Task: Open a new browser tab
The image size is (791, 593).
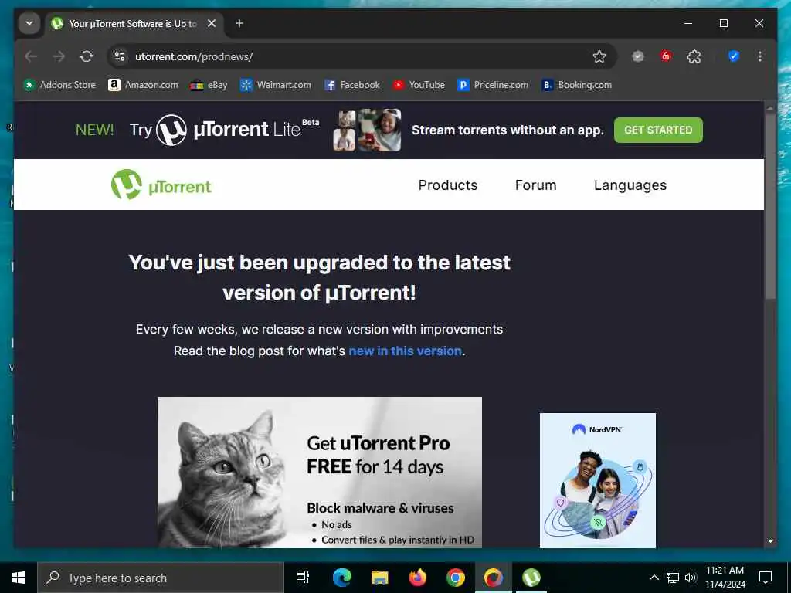Action: point(239,23)
